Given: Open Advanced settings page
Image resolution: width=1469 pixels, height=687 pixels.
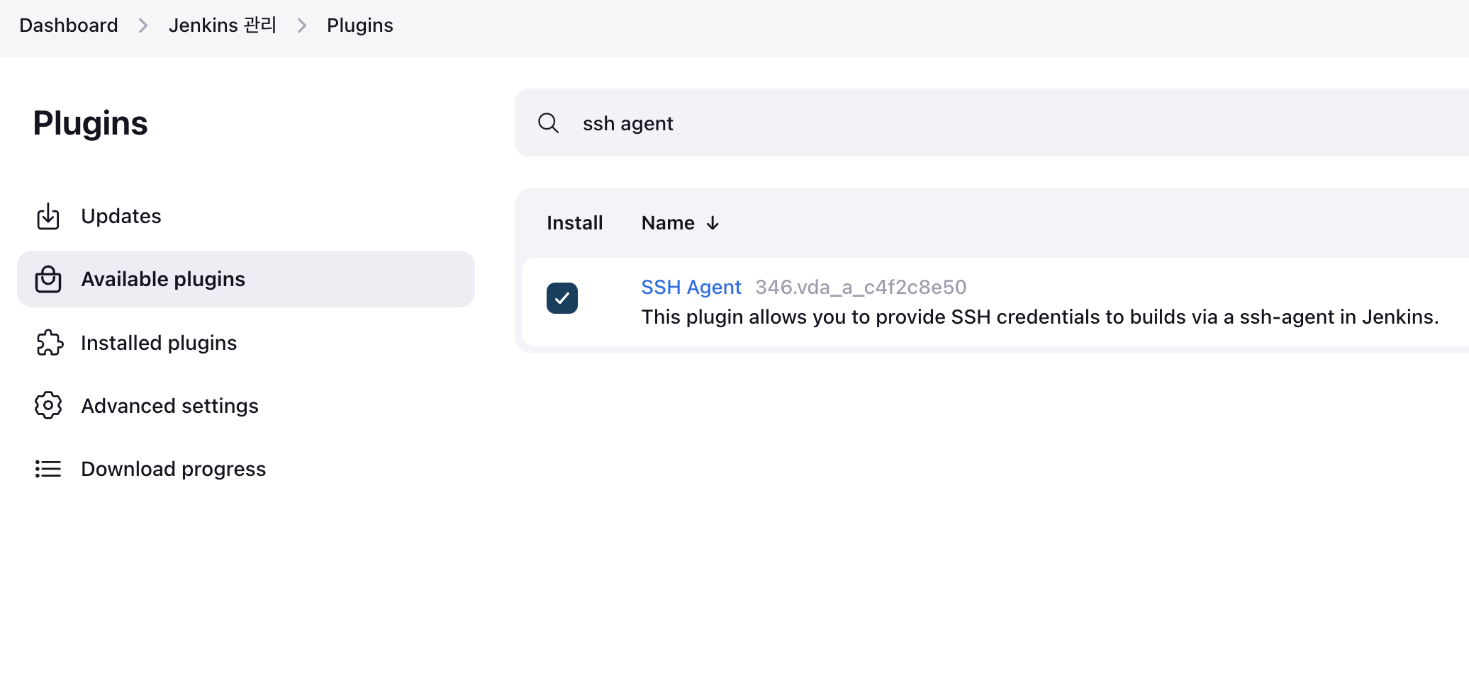Looking at the screenshot, I should (246, 406).
